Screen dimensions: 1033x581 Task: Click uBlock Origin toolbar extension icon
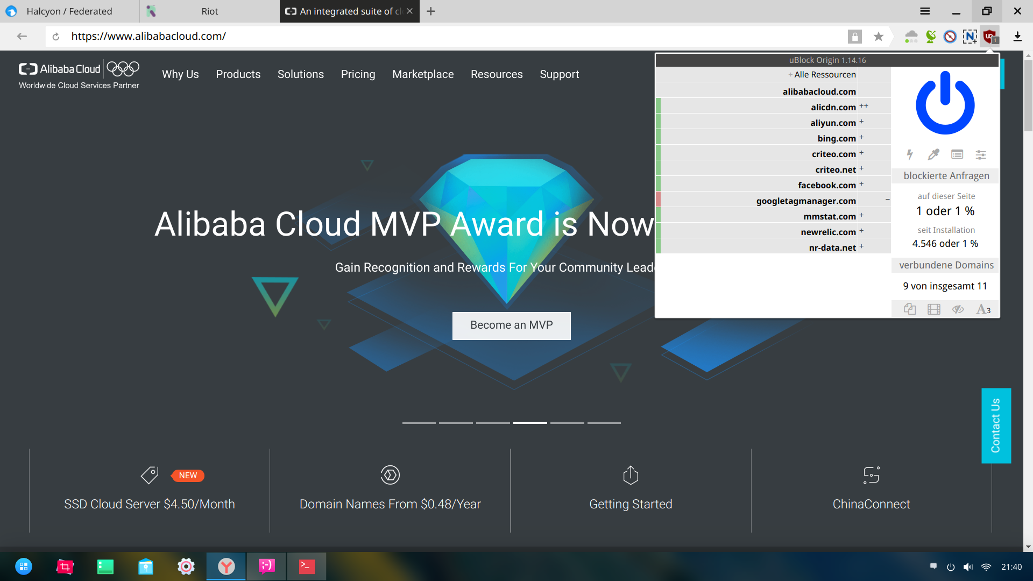pos(990,37)
